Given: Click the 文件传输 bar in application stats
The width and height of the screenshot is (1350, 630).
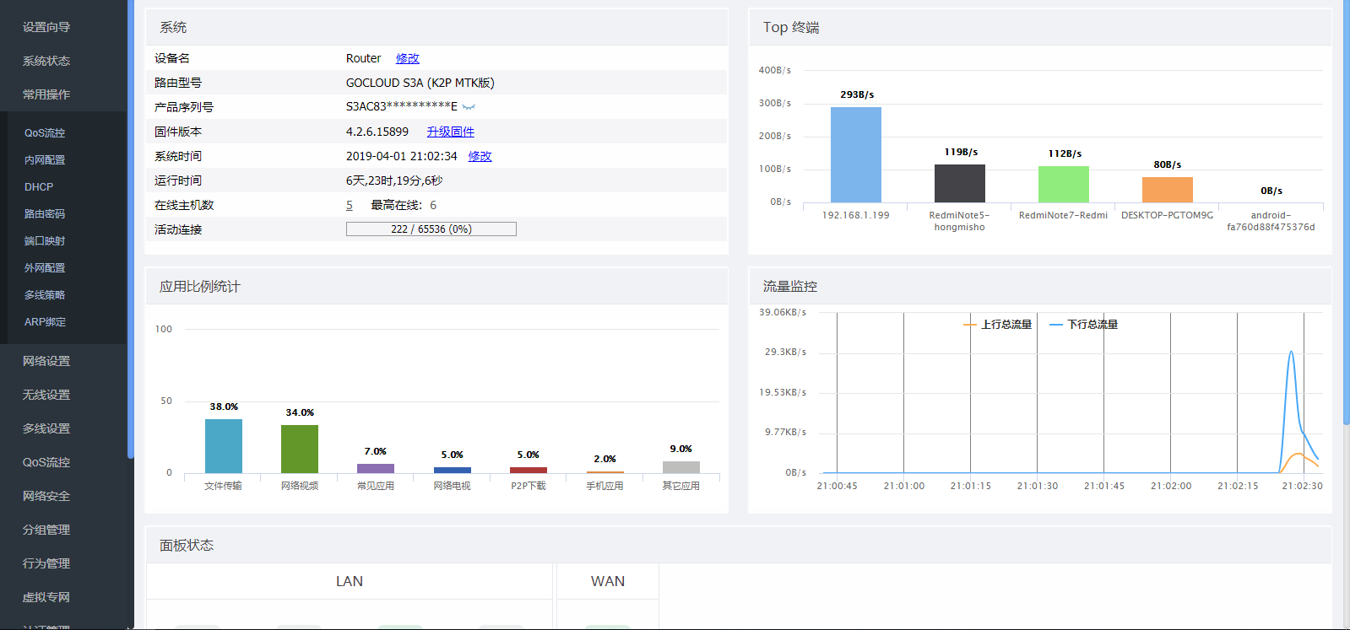Looking at the screenshot, I should click(x=223, y=446).
